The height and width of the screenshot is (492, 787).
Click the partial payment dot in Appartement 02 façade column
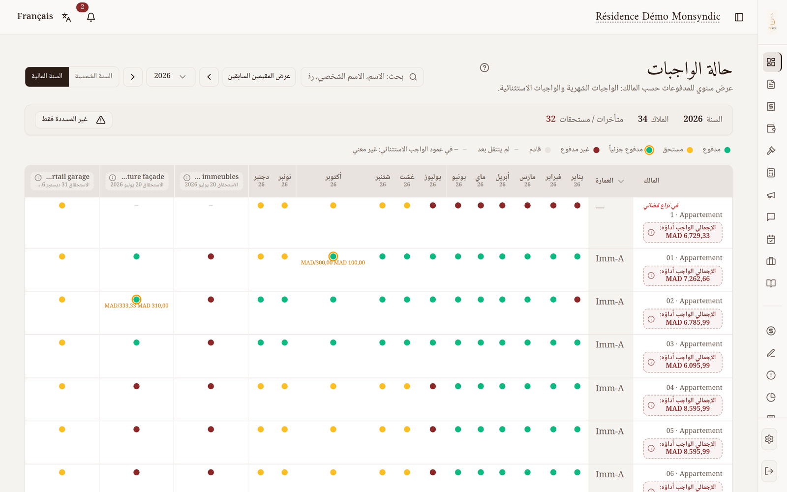point(136,300)
